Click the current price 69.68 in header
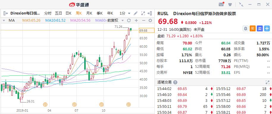272x114 pixels. point(168,22)
